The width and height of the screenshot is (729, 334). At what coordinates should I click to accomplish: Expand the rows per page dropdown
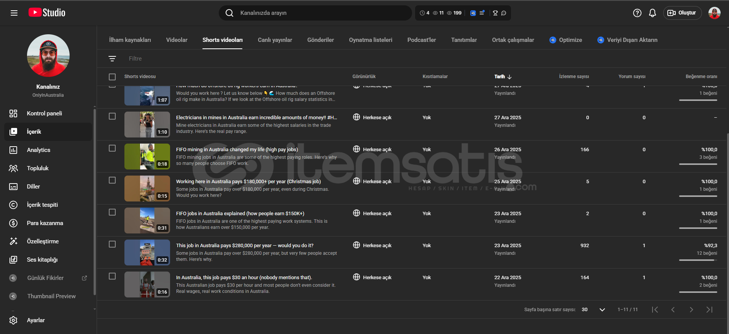602,310
